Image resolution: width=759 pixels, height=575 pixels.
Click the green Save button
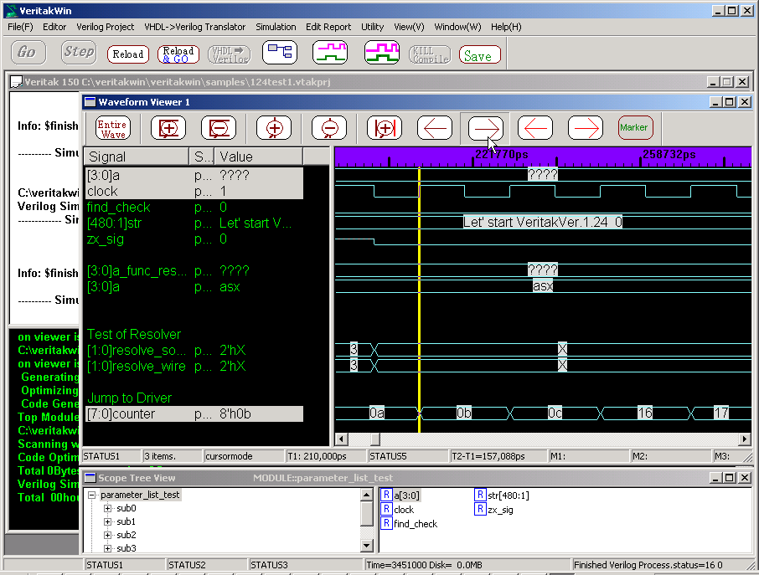pyautogui.click(x=479, y=54)
